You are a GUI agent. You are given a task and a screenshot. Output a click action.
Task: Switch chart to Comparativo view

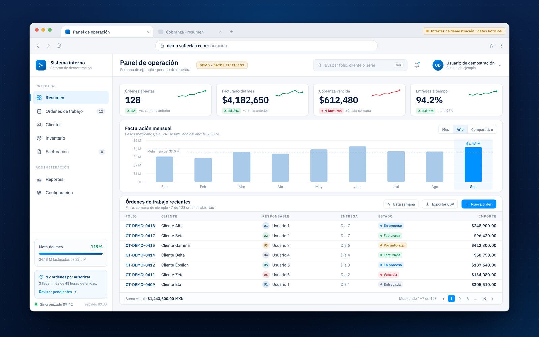(x=482, y=130)
